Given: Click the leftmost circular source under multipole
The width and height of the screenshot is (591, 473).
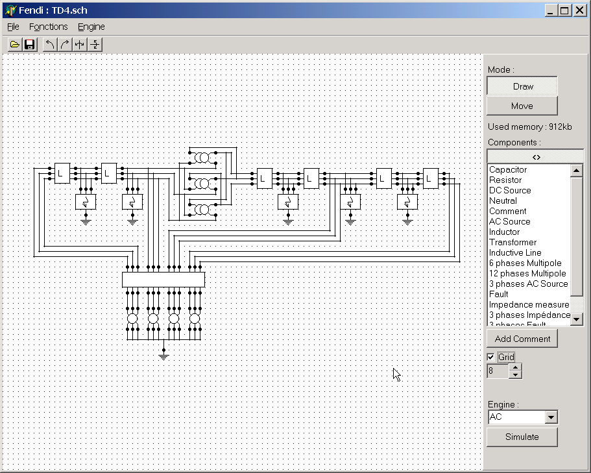Looking at the screenshot, I should pos(132,319).
